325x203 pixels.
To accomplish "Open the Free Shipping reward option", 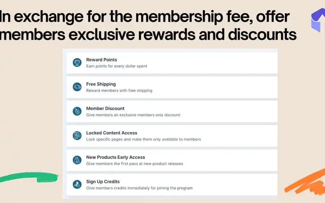I will [172, 87].
